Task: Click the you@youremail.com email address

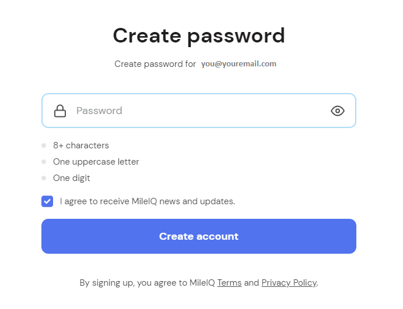Action: point(239,63)
